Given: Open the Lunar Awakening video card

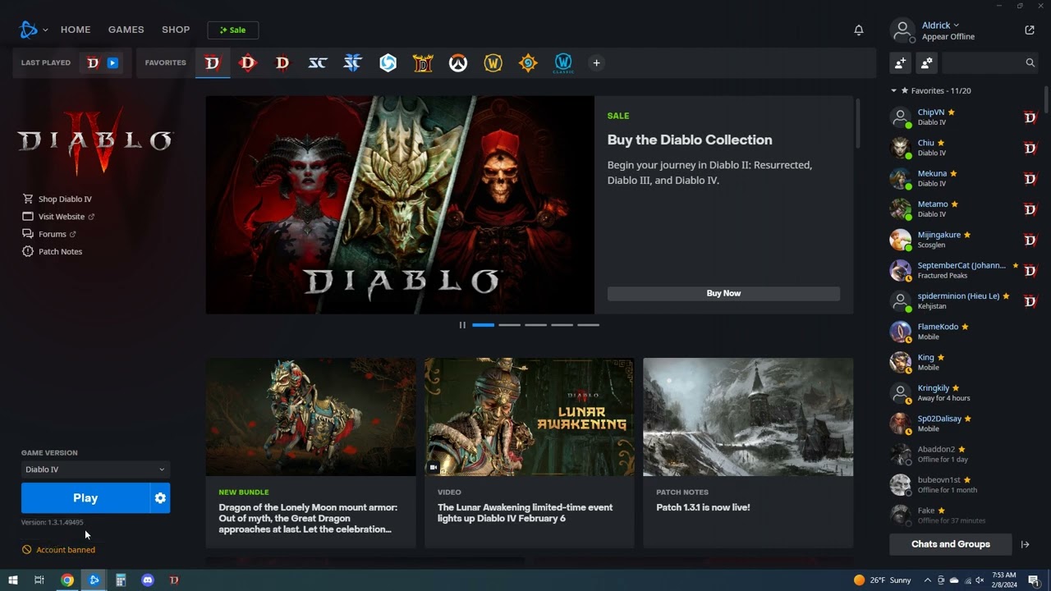Looking at the screenshot, I should point(530,452).
